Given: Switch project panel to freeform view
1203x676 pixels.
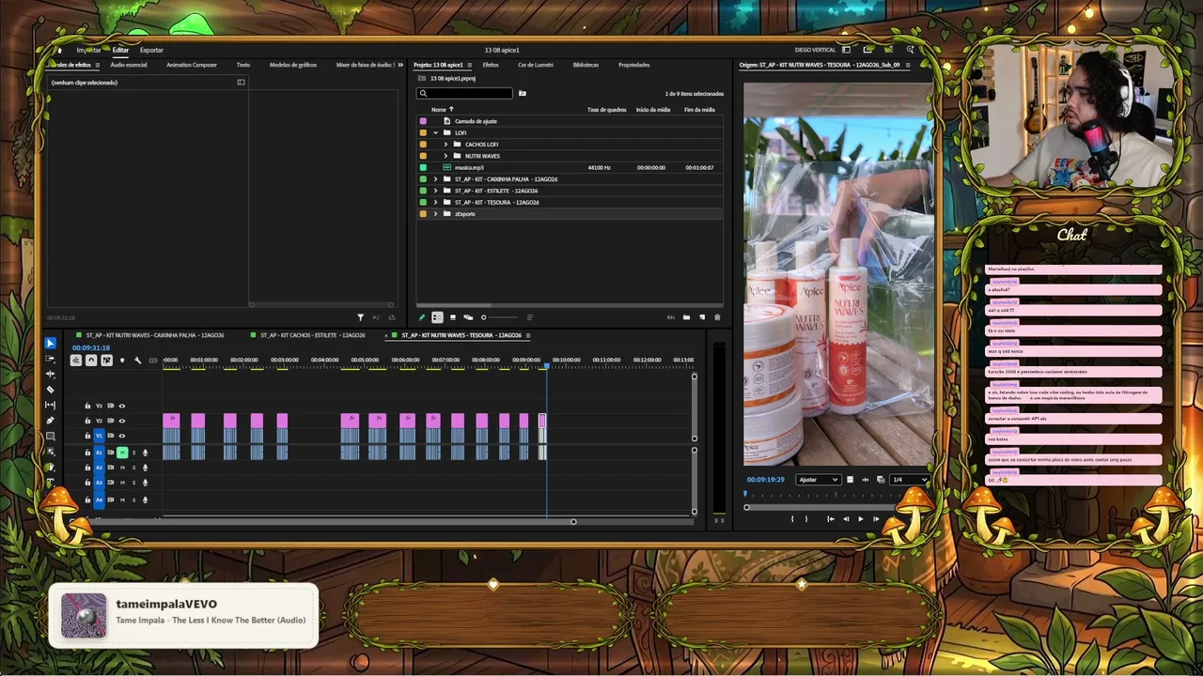Looking at the screenshot, I should [x=468, y=317].
